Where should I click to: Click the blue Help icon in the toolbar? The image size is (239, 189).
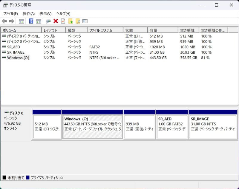31,21
